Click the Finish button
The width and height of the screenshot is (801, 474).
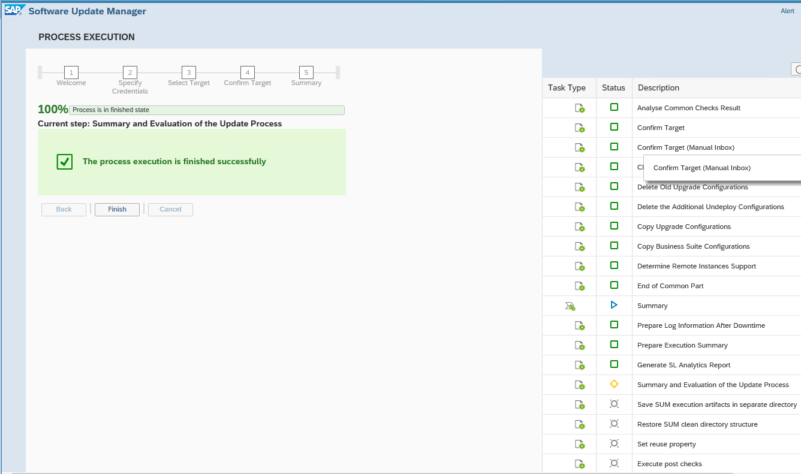pos(117,210)
